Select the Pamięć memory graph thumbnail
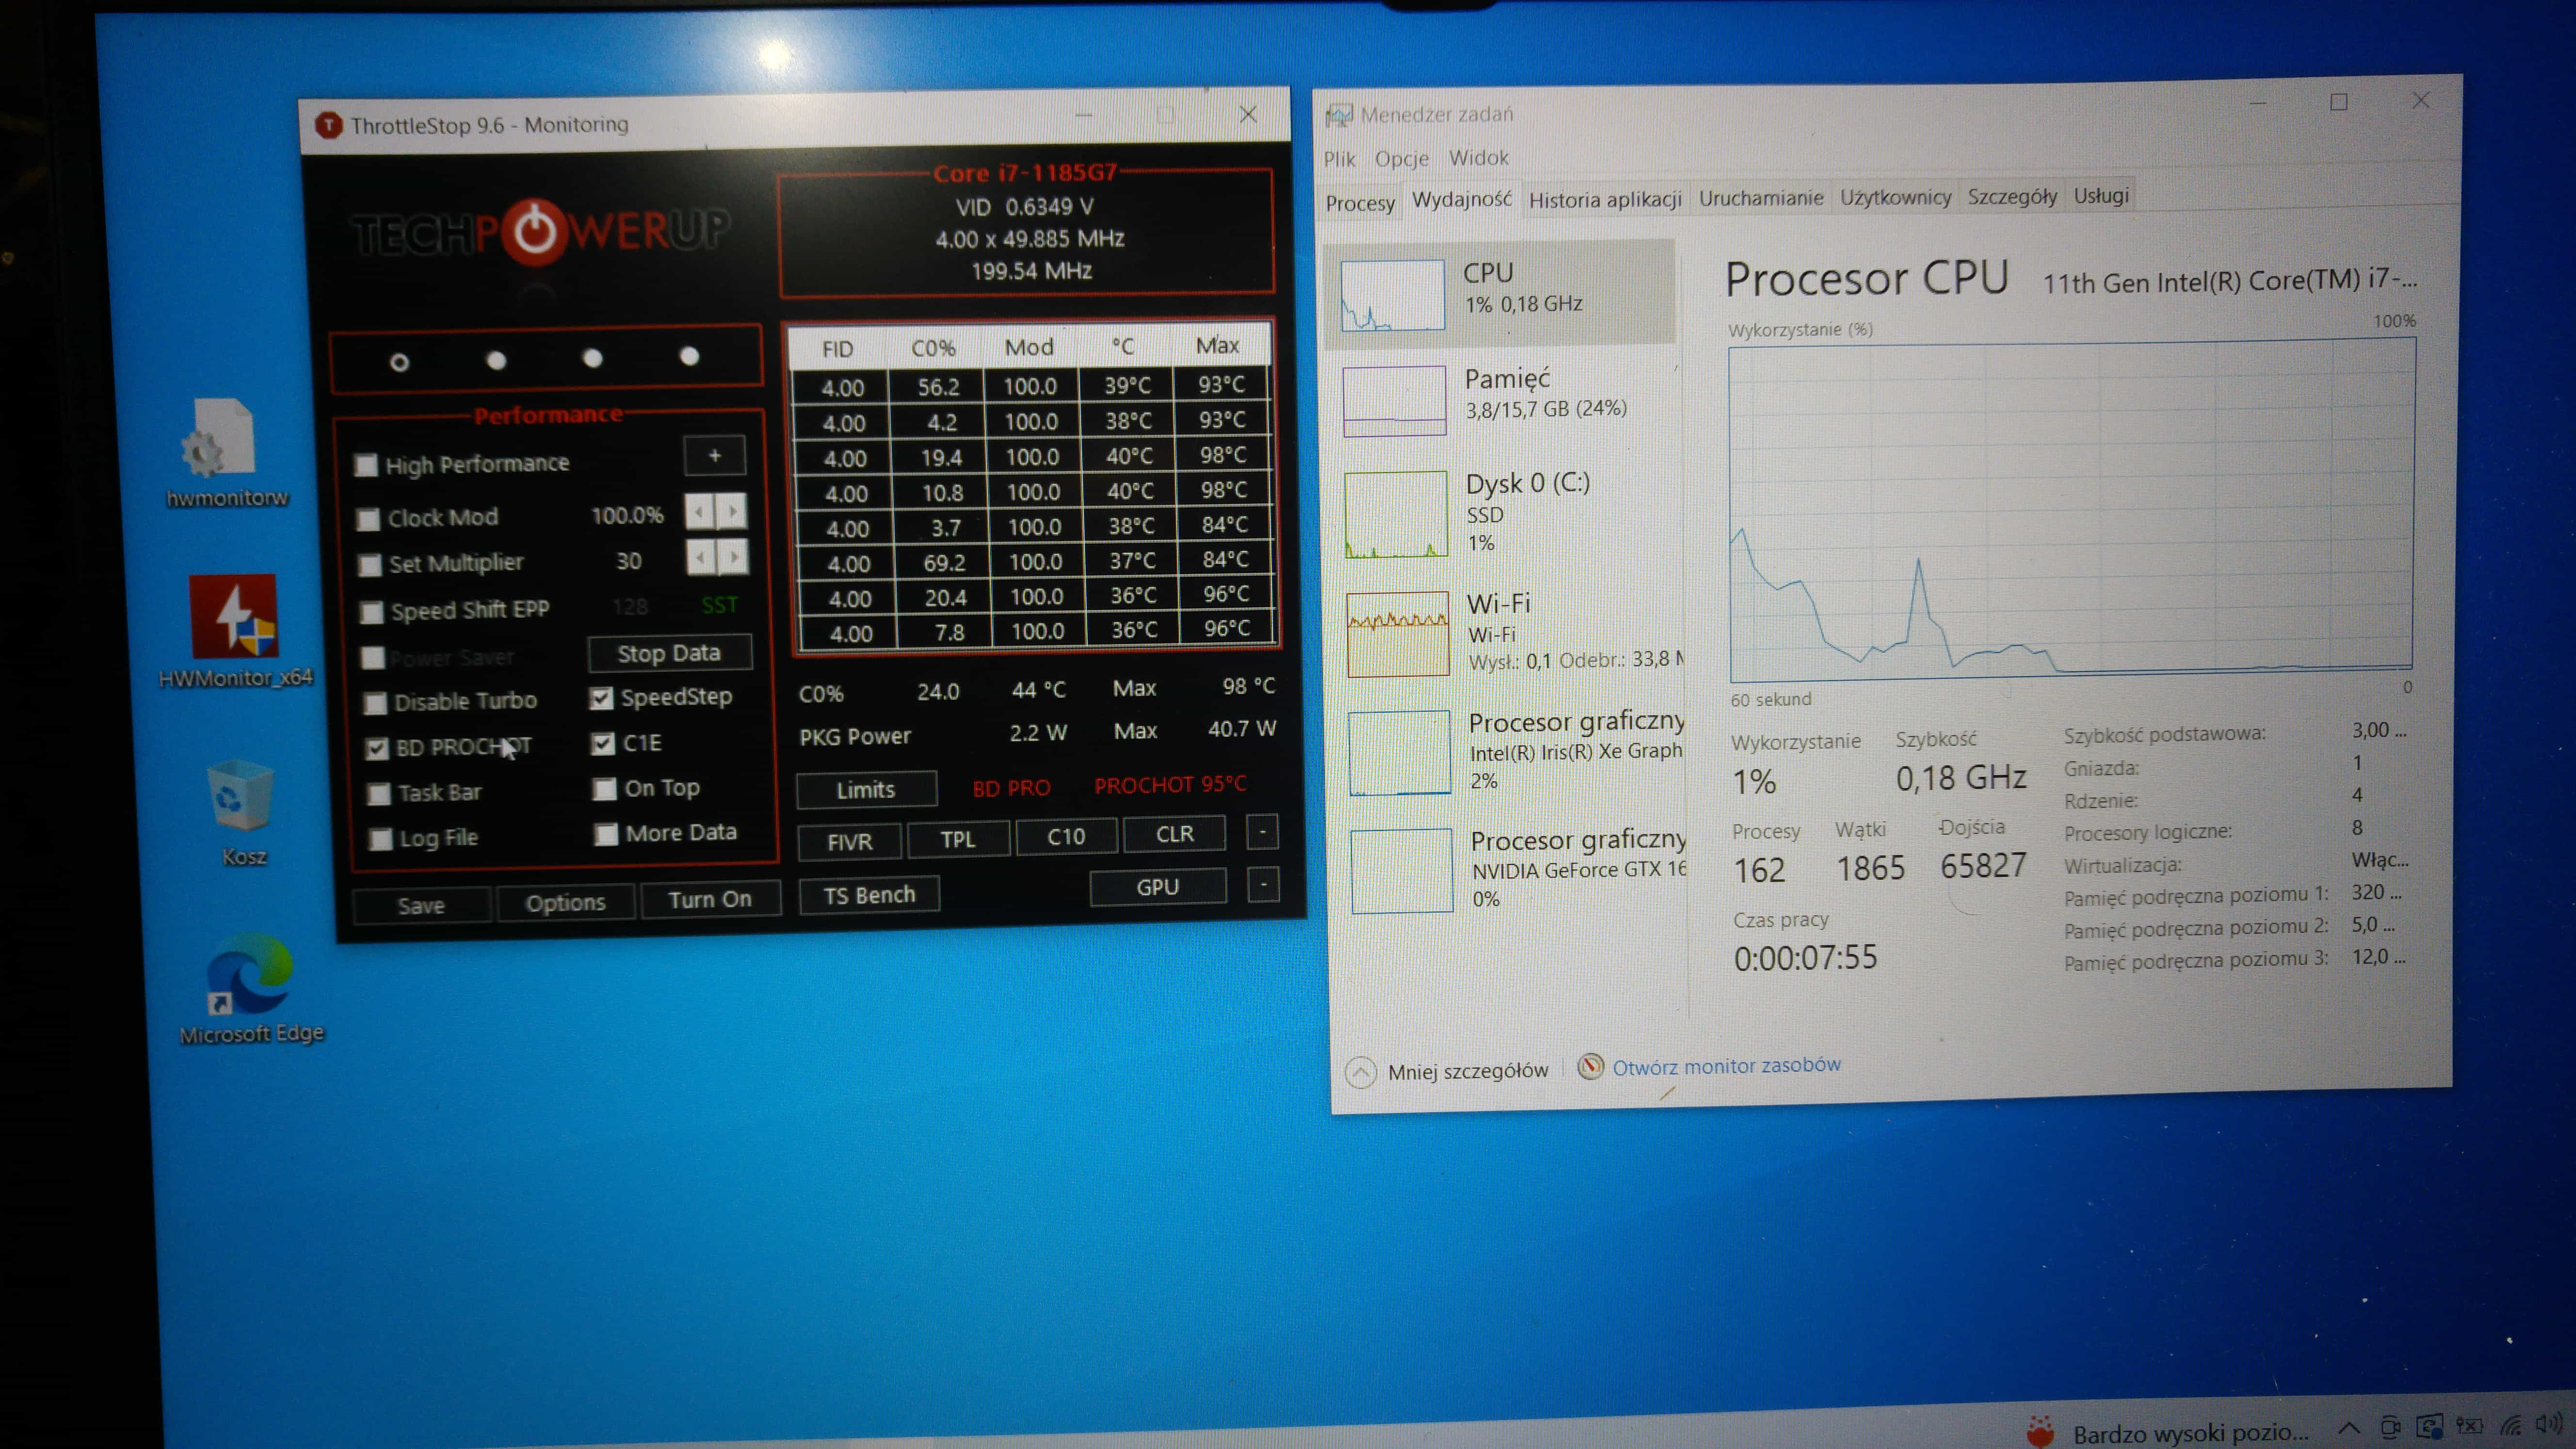Screen dimensions: 2576x1449 (x=1394, y=401)
